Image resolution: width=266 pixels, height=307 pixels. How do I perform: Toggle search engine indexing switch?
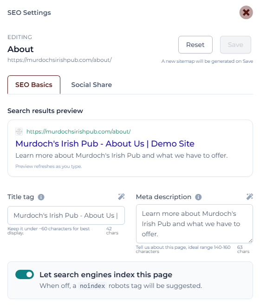tap(25, 274)
